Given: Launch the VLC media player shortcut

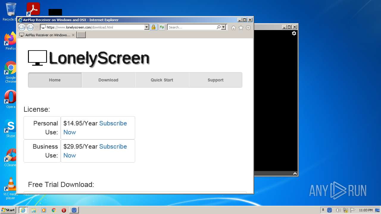Looking at the screenshot, I should 11,188.
